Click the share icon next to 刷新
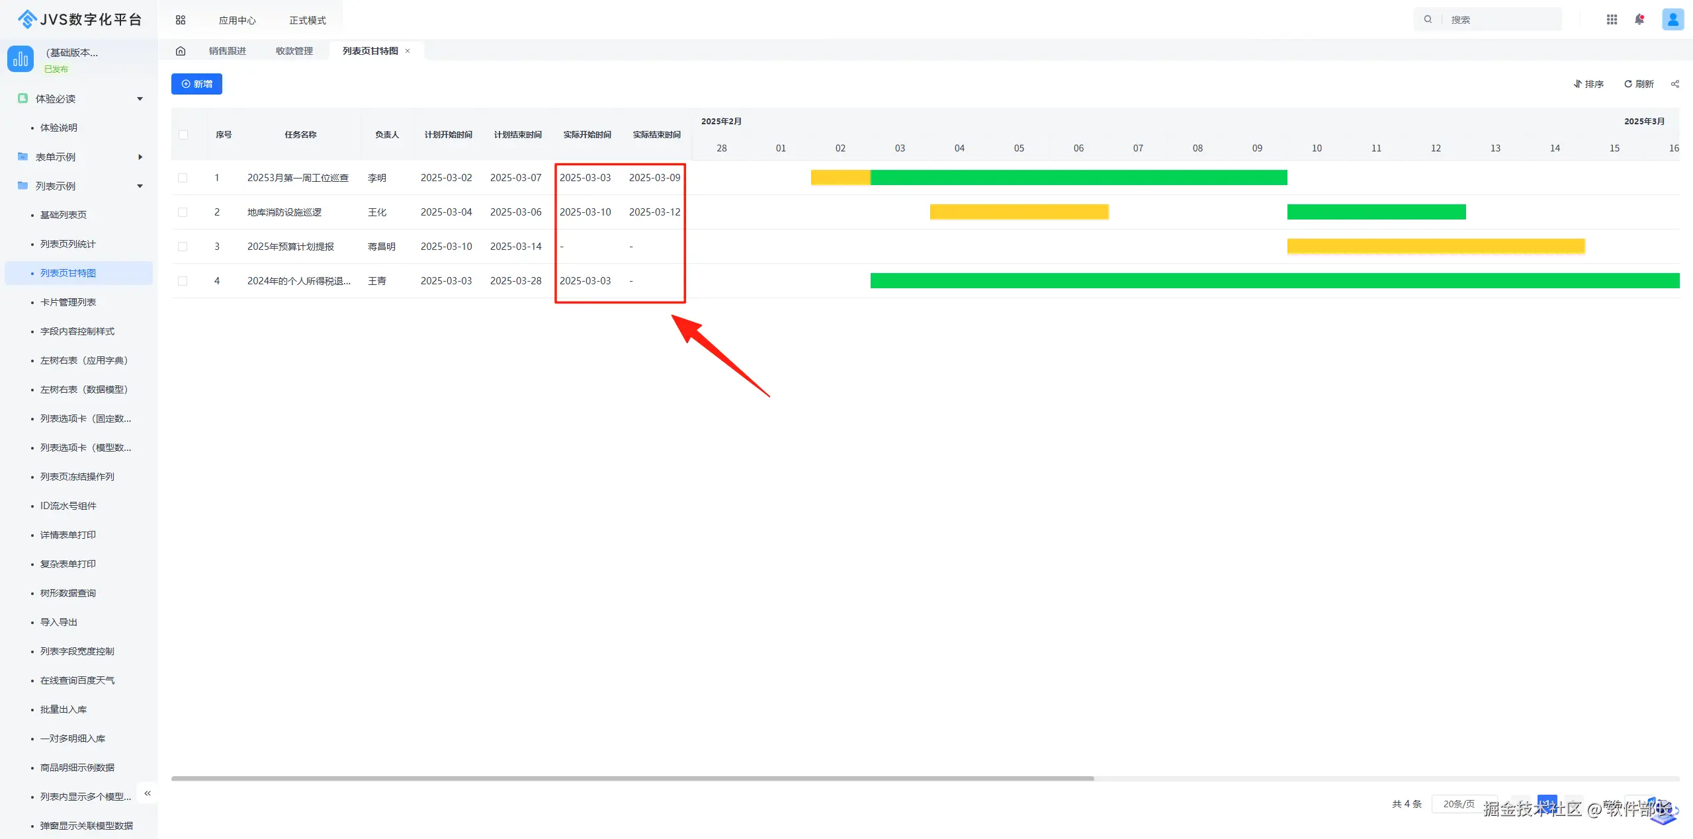The width and height of the screenshot is (1693, 839). (x=1674, y=84)
